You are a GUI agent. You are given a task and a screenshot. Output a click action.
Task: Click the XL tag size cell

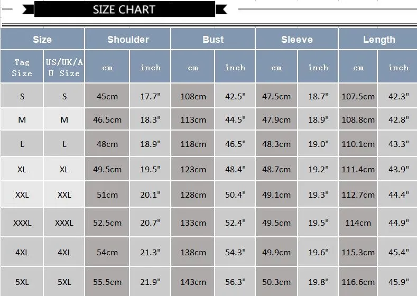[22, 169]
